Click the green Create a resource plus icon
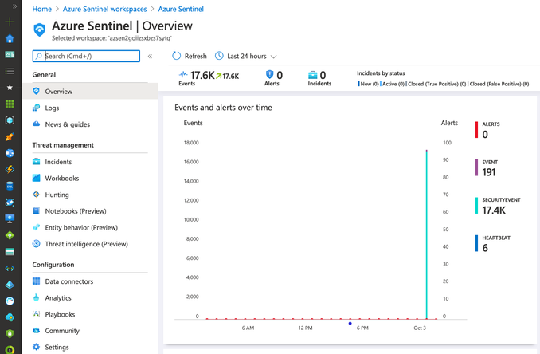 pos(10,22)
